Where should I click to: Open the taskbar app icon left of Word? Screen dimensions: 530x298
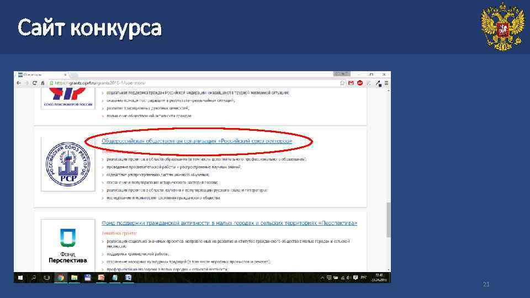(115, 278)
